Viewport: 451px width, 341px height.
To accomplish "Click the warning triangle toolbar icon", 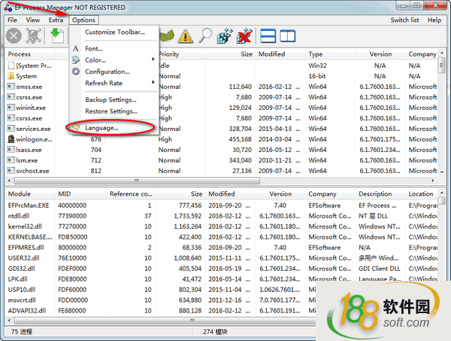I will [186, 35].
